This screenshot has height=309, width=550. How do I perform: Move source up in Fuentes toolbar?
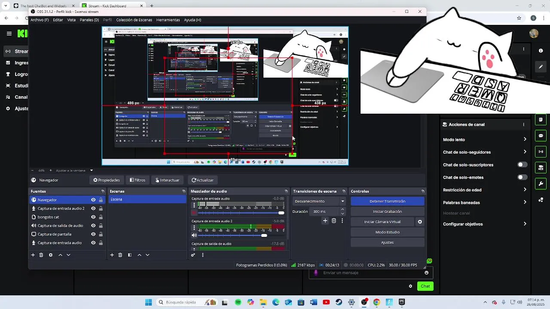click(x=60, y=255)
